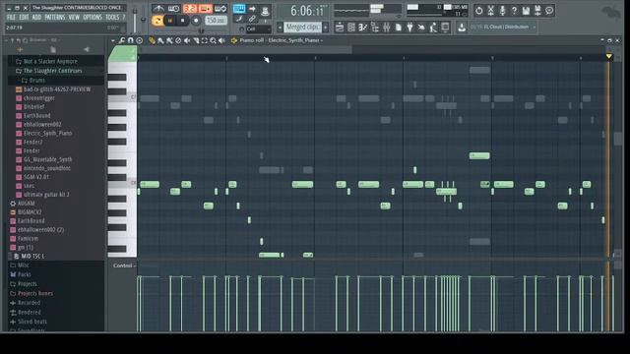Click the audio editor scissors icon
This screenshot has width=630, height=354.
tap(490, 11)
